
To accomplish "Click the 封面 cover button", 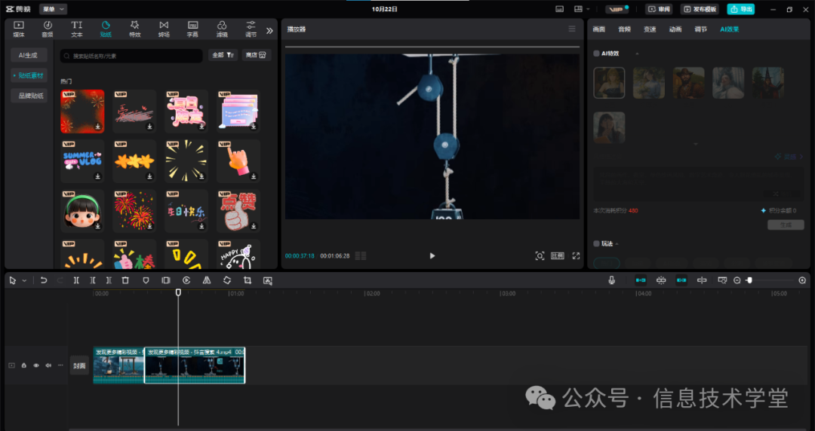I will point(79,365).
